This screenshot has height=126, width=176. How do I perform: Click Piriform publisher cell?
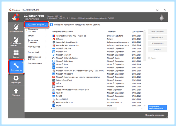[x=110, y=39]
